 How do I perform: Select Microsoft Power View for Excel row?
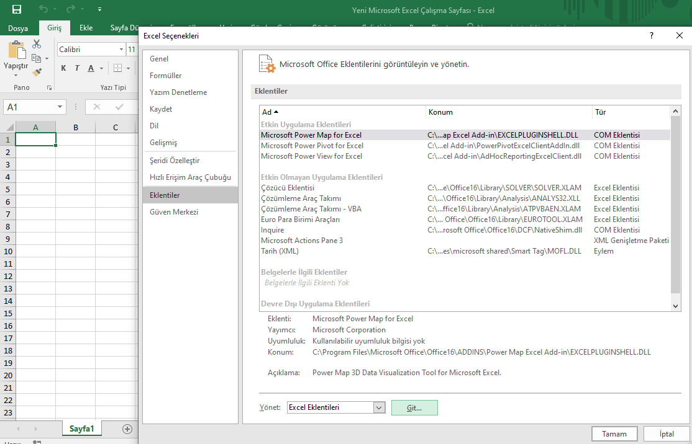465,156
